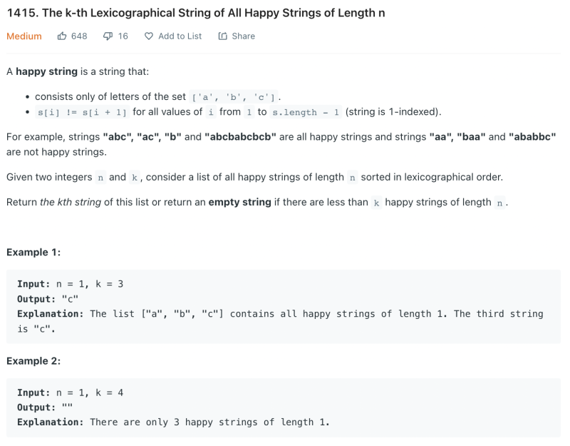Click the thumbs down dislike icon
Screen dimensions: 570x446
coord(108,36)
